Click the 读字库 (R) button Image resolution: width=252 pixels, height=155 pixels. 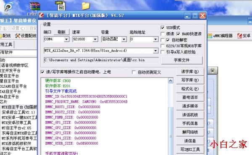pos(190,72)
